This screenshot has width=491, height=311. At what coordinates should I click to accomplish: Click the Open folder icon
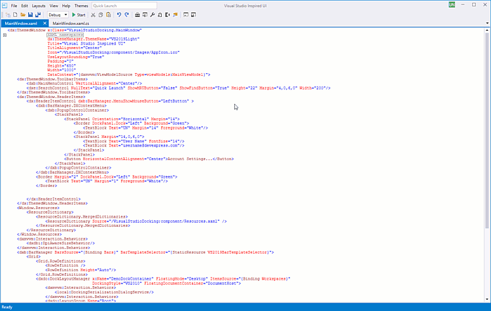tap(22, 14)
